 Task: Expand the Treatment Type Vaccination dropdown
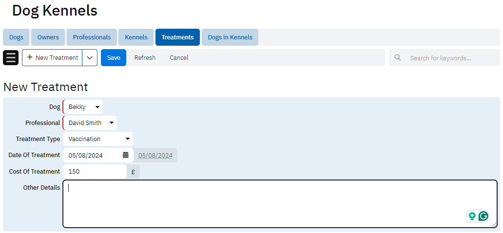[x=98, y=139]
